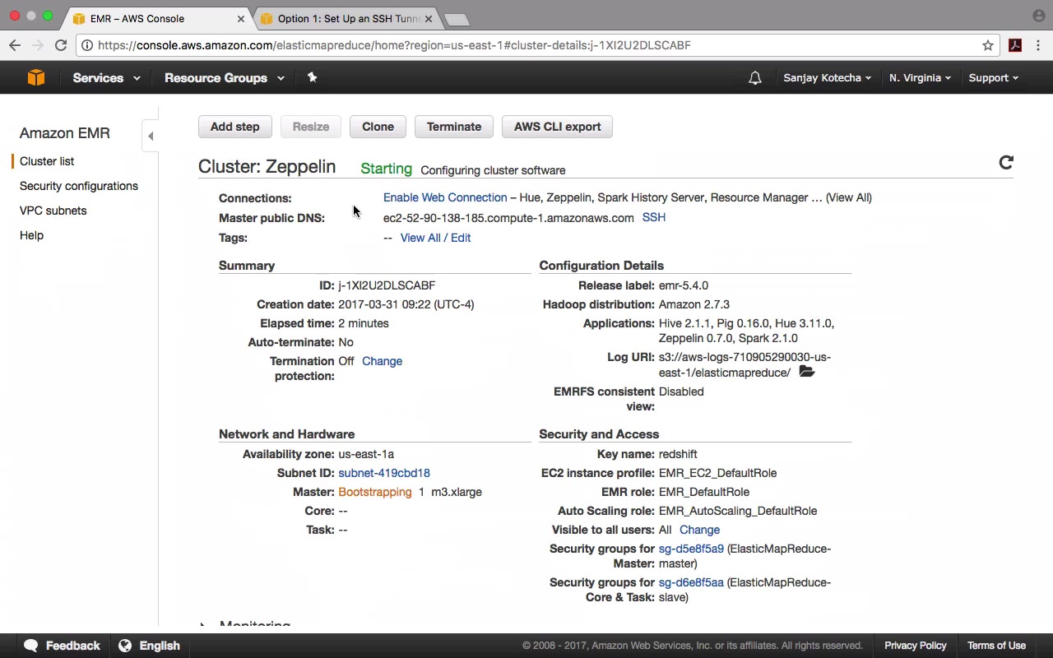Image resolution: width=1053 pixels, height=658 pixels.
Task: Click the Adobe PDF extension icon
Action: tap(1015, 45)
